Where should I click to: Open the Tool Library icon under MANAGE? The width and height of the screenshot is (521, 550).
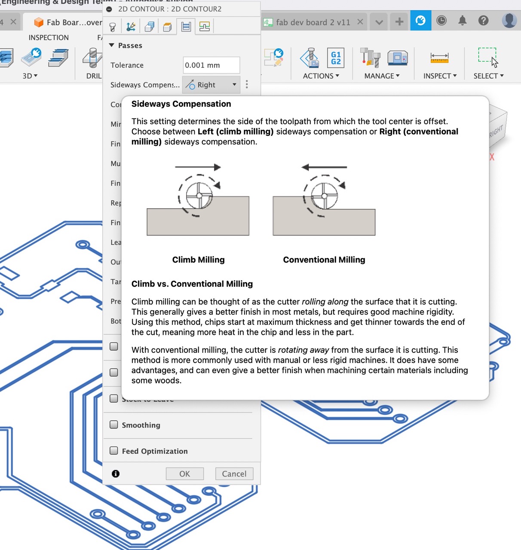370,58
